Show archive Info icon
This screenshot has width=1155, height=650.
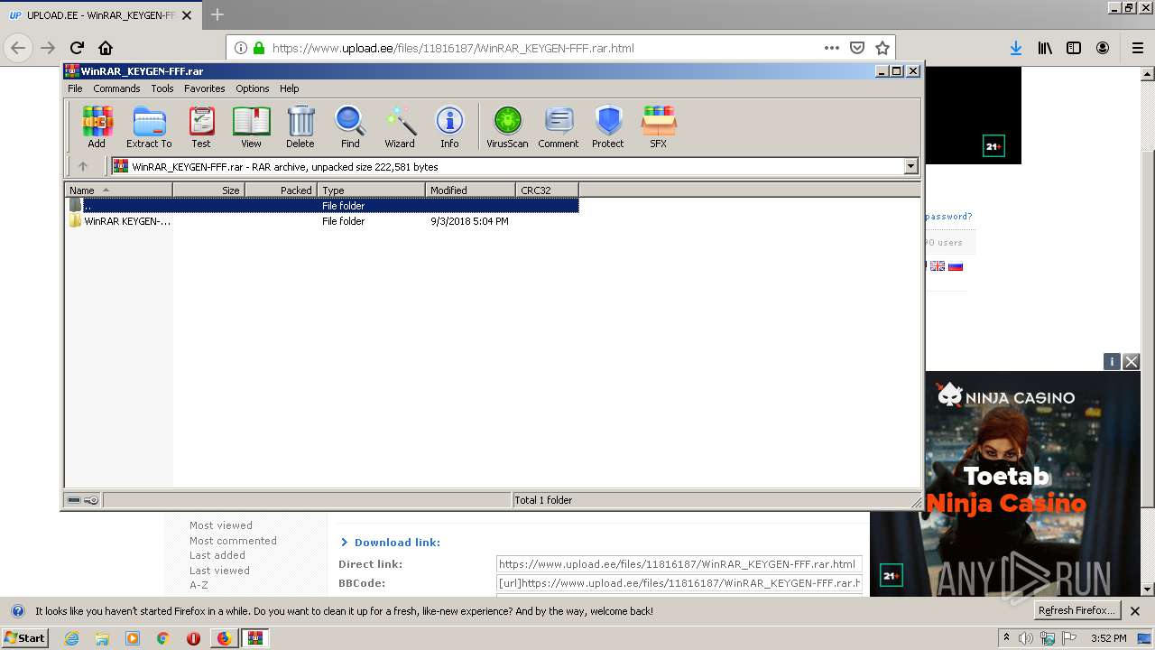pyautogui.click(x=449, y=126)
